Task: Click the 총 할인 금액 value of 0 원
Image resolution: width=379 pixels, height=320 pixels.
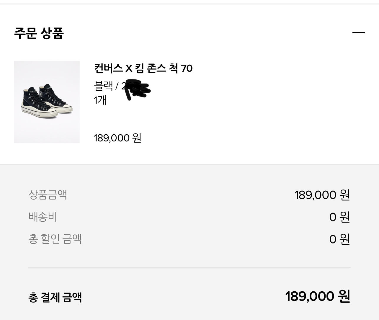Action: [339, 239]
